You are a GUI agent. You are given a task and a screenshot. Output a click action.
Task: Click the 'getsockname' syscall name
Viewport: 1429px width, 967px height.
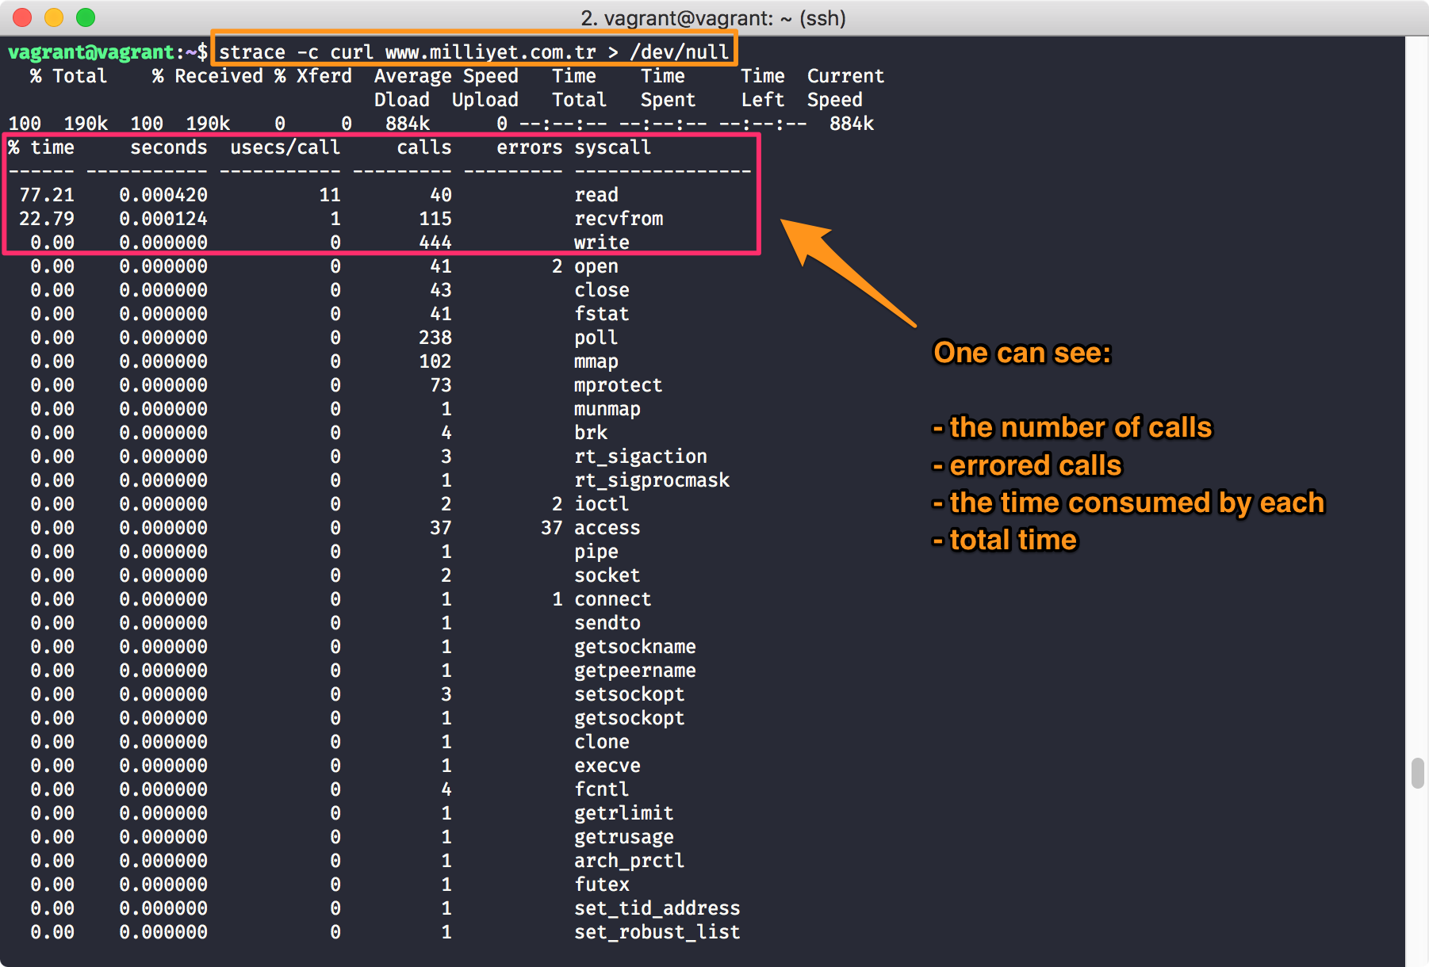(x=635, y=647)
